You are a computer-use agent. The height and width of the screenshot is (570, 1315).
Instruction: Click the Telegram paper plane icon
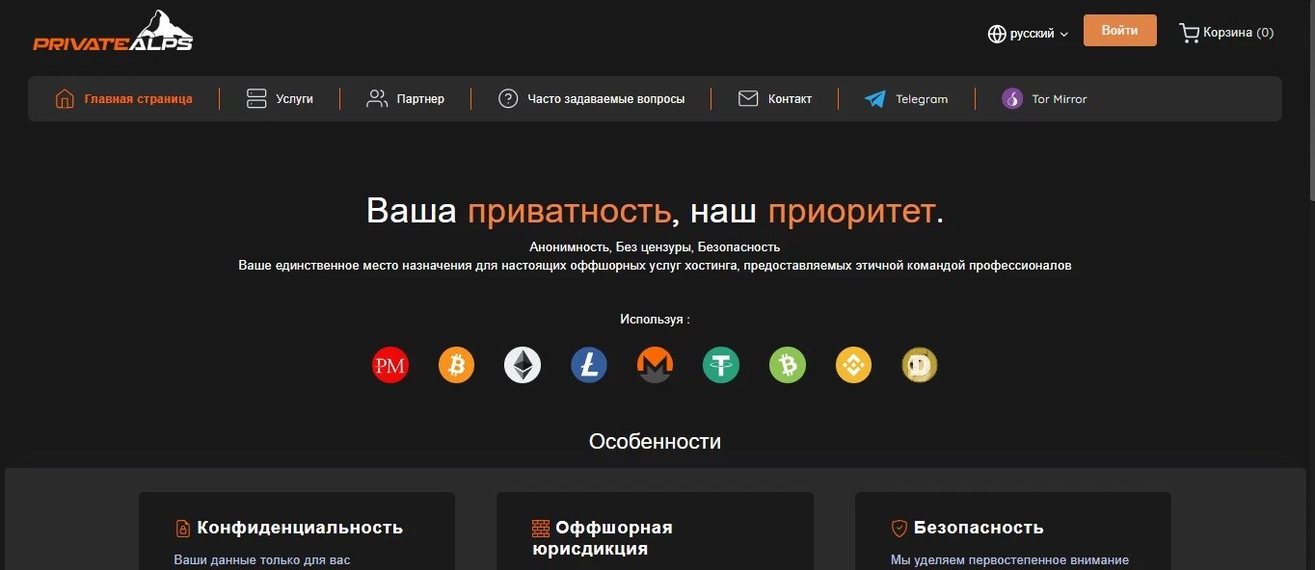click(x=875, y=98)
